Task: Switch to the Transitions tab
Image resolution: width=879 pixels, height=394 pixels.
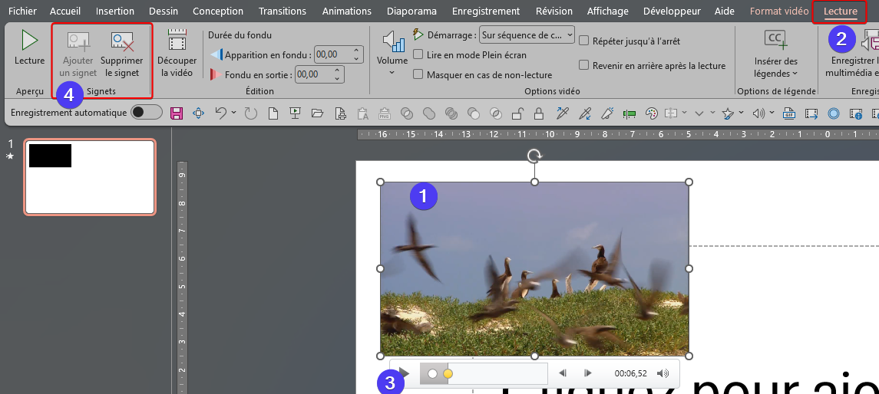Action: tap(283, 11)
